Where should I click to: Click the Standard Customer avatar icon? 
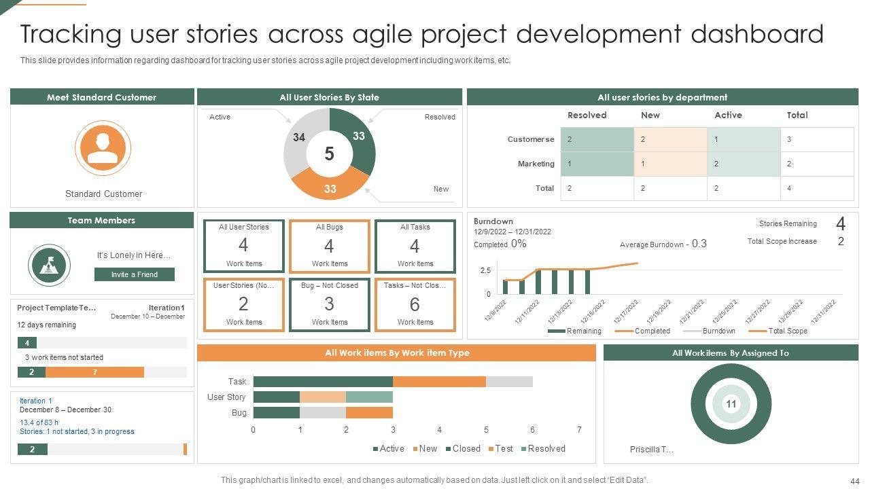click(x=103, y=147)
